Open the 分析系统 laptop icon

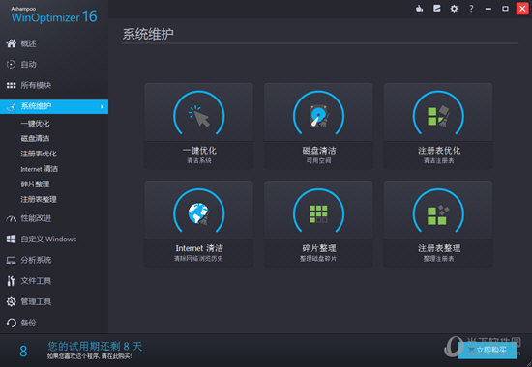tap(12, 260)
